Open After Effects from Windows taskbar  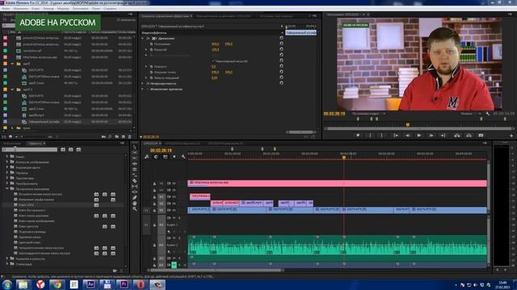(x=90, y=284)
